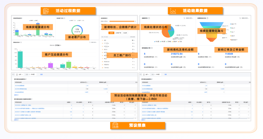Select the highlighted orange employee ranking tab
Viewport: 263px width, 139px height.
pos(111,33)
